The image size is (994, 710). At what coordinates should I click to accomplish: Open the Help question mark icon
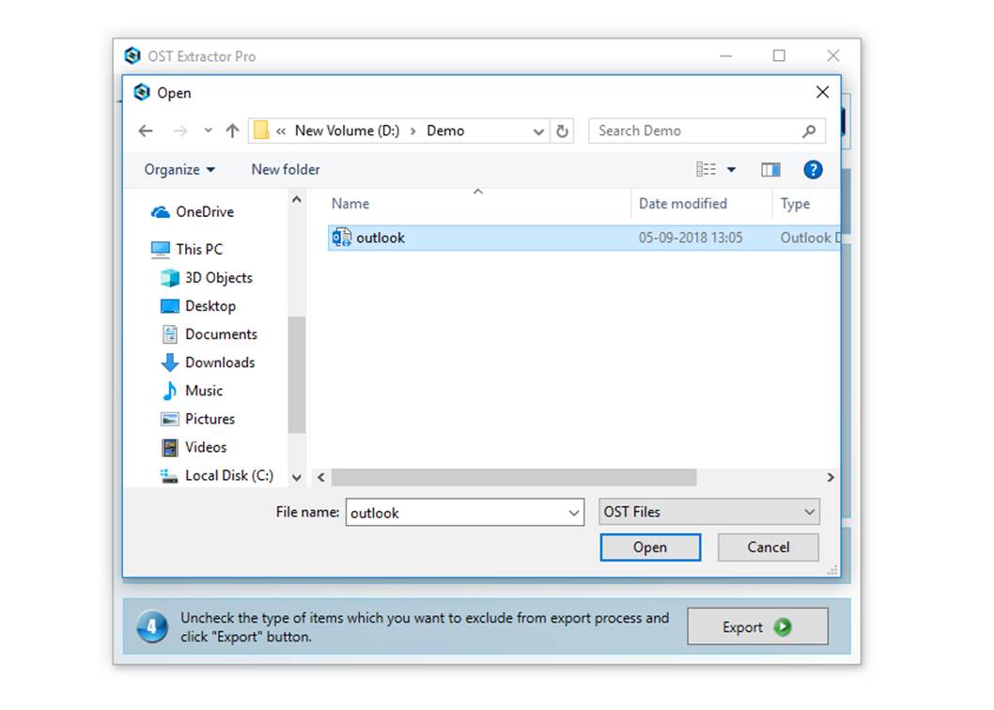(x=812, y=169)
